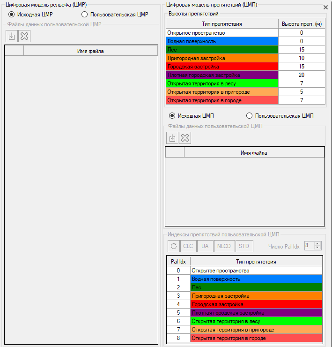Select Открытая территория в городе in the heights table
This screenshot has width=332, height=347.
point(222,100)
